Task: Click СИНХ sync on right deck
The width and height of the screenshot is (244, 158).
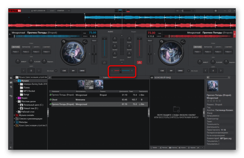Action: 180,71
